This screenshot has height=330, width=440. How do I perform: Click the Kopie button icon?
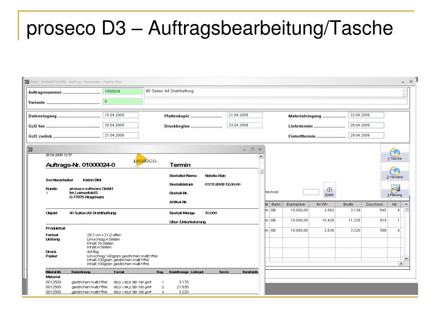329,190
